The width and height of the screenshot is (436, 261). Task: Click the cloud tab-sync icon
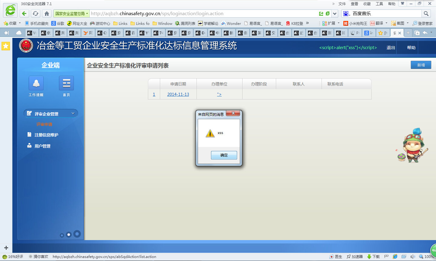coord(19,33)
